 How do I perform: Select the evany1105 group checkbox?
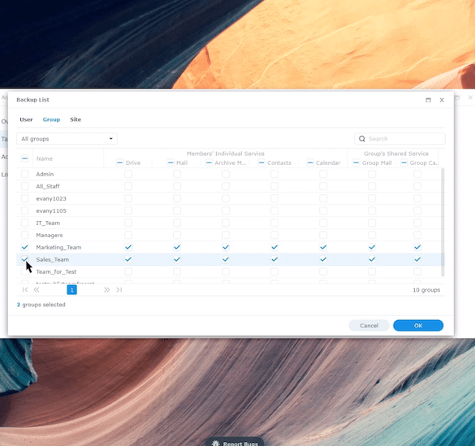point(25,210)
